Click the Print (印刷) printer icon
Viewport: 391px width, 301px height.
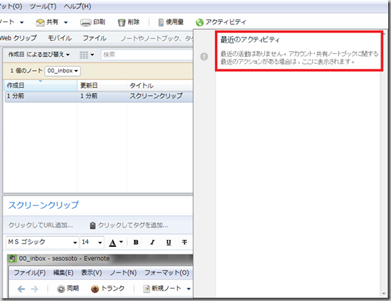pyautogui.click(x=85, y=22)
